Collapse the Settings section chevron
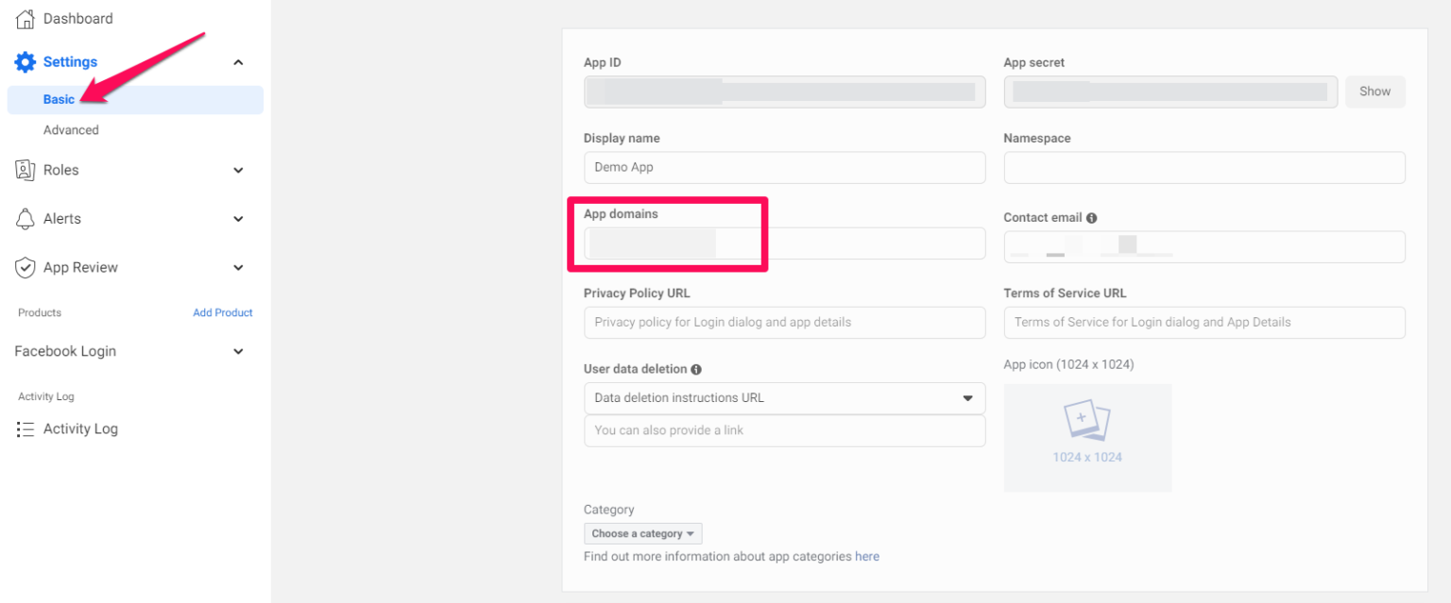Viewport: 1451px width, 603px height. point(238,61)
